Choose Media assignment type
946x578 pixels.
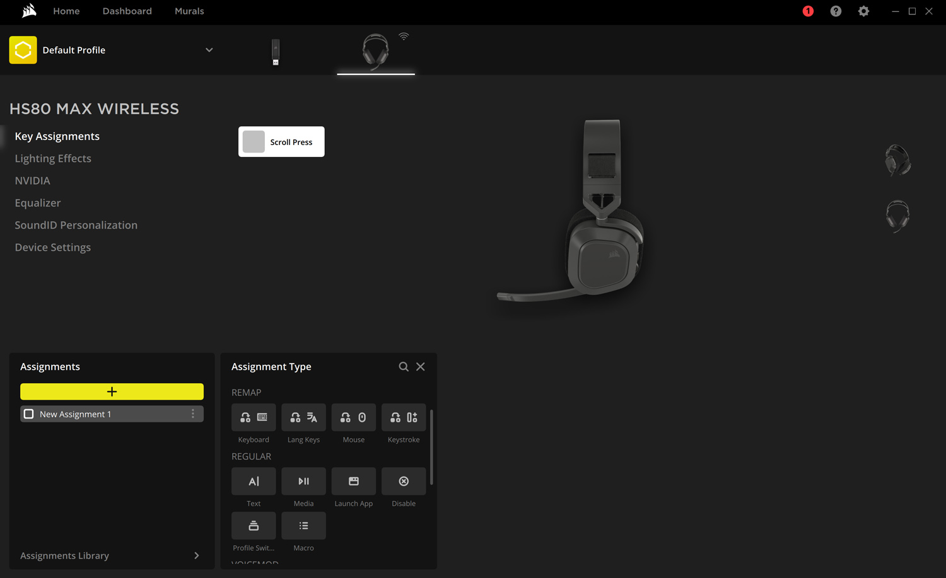[x=303, y=481]
